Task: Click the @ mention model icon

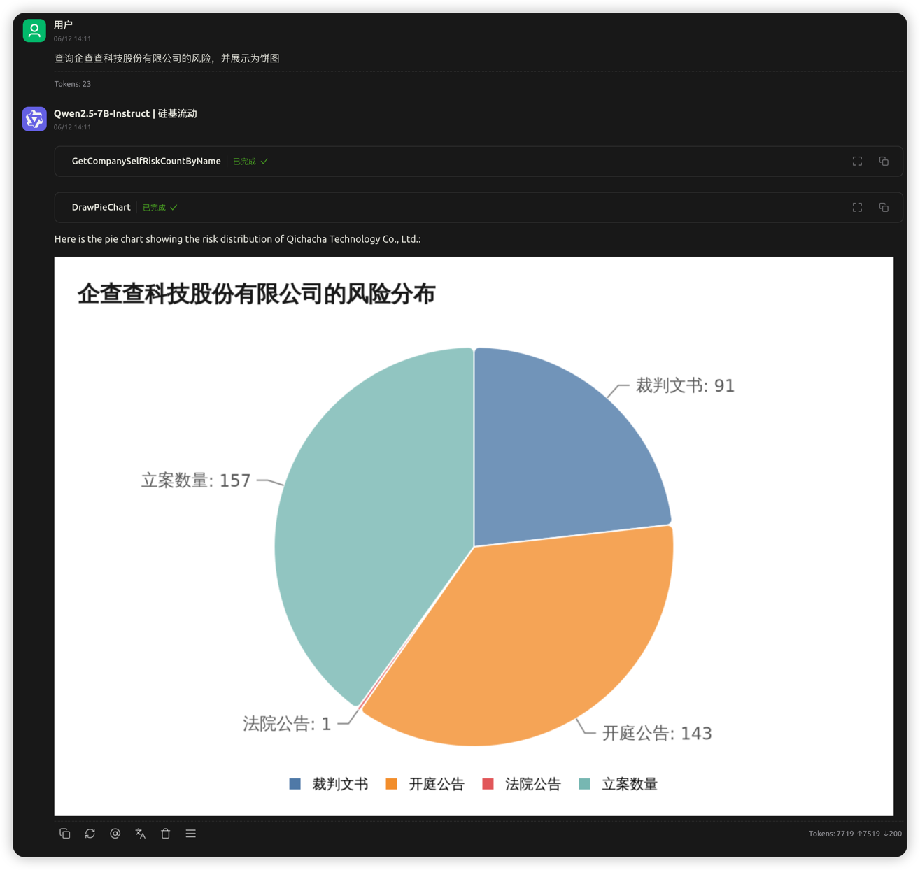Action: (x=115, y=833)
